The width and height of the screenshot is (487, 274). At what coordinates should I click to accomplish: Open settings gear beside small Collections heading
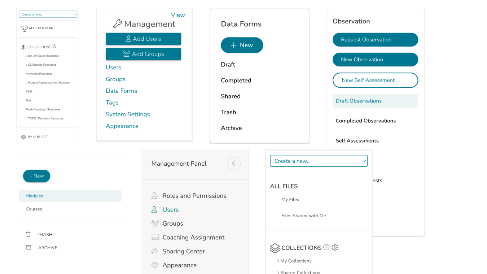click(x=54, y=47)
